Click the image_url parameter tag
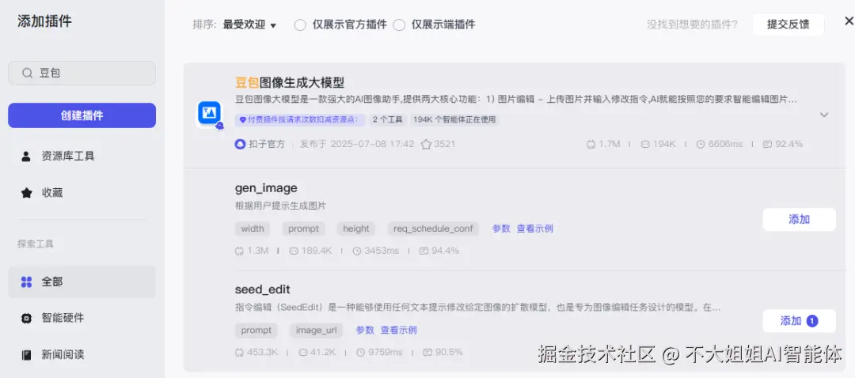 point(316,330)
